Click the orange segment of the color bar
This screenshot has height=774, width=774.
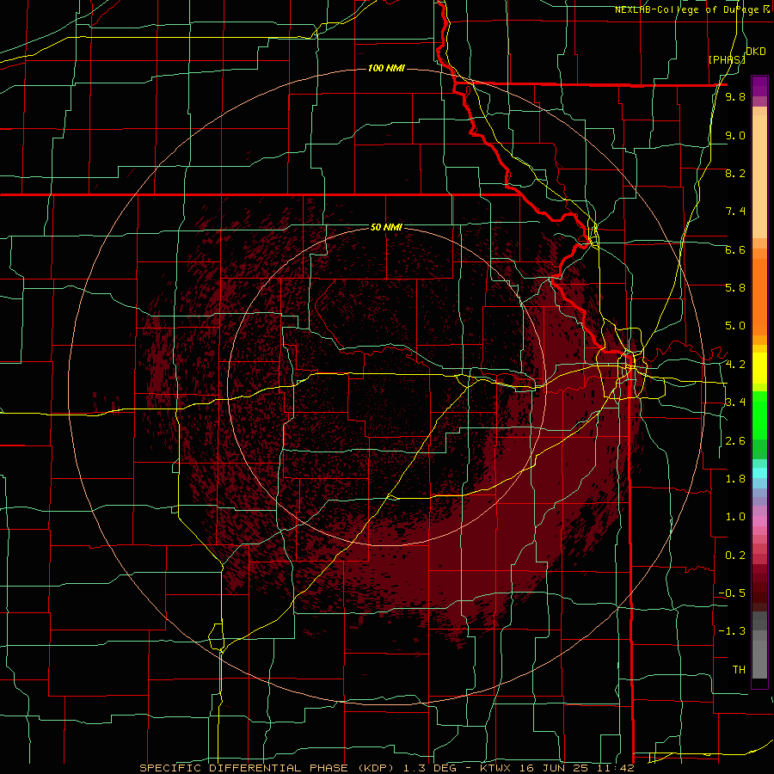pos(759,296)
